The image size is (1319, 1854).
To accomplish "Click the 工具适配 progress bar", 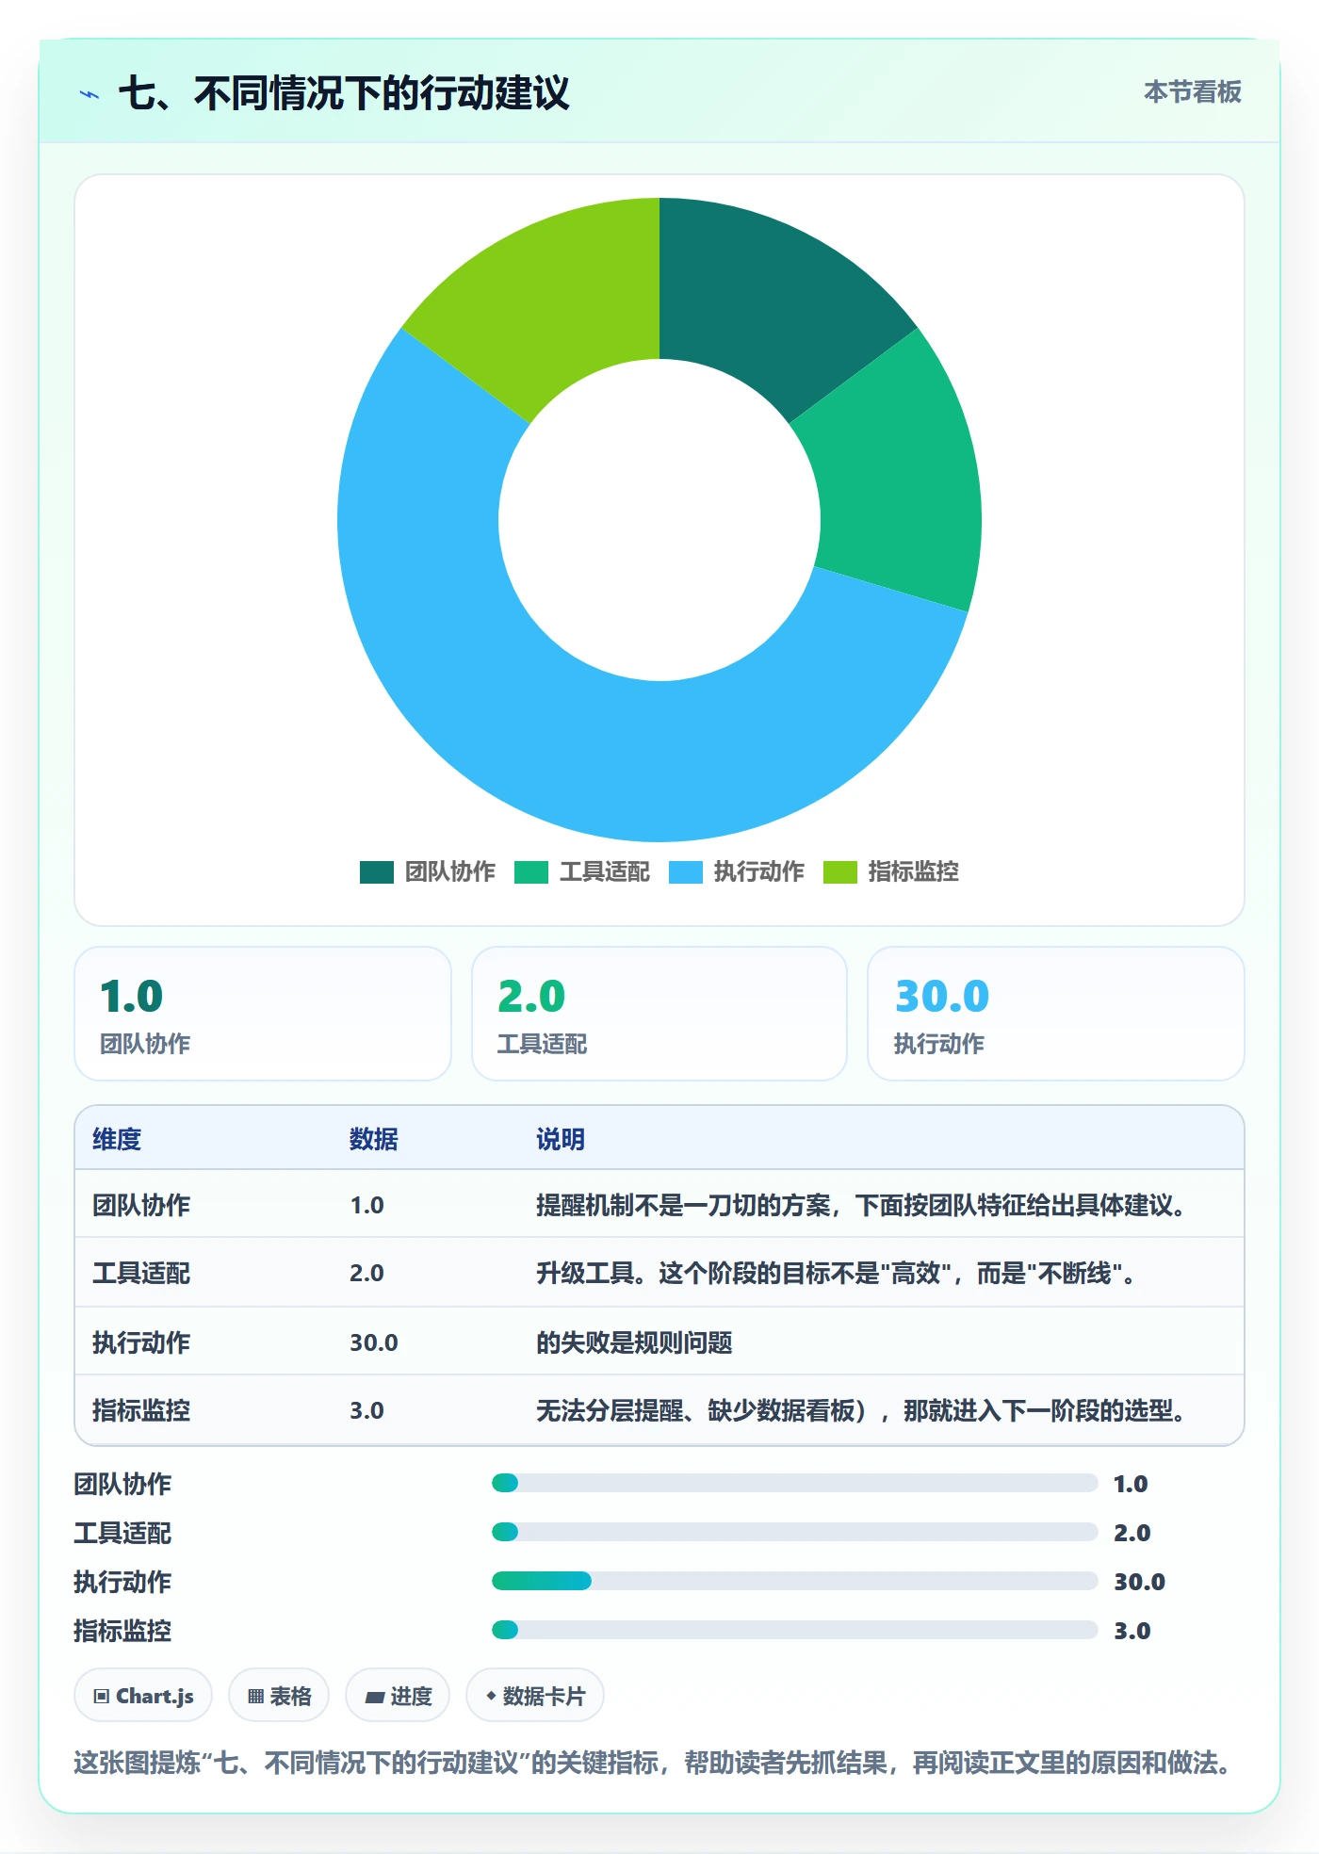I will pyautogui.click(x=794, y=1532).
